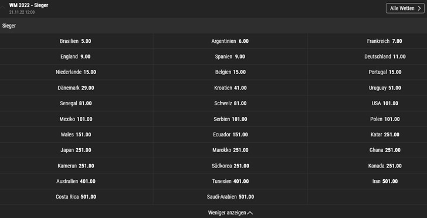Image resolution: width=427 pixels, height=218 pixels.
Task: Collapse the WM 2022 - Sieger section chevron
Action: [3, 8]
